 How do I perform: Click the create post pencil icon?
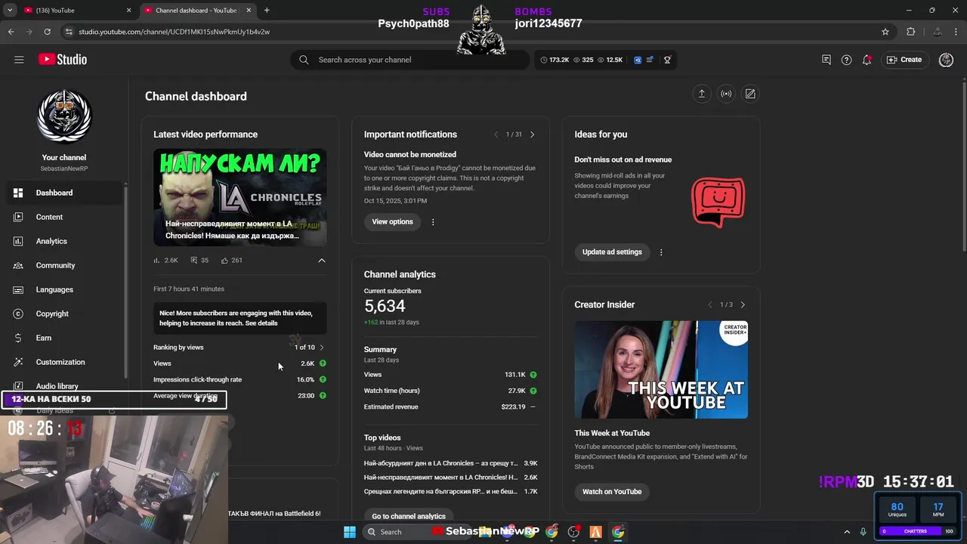pos(750,94)
